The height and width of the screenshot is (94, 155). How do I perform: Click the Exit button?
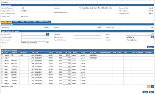(151, 92)
